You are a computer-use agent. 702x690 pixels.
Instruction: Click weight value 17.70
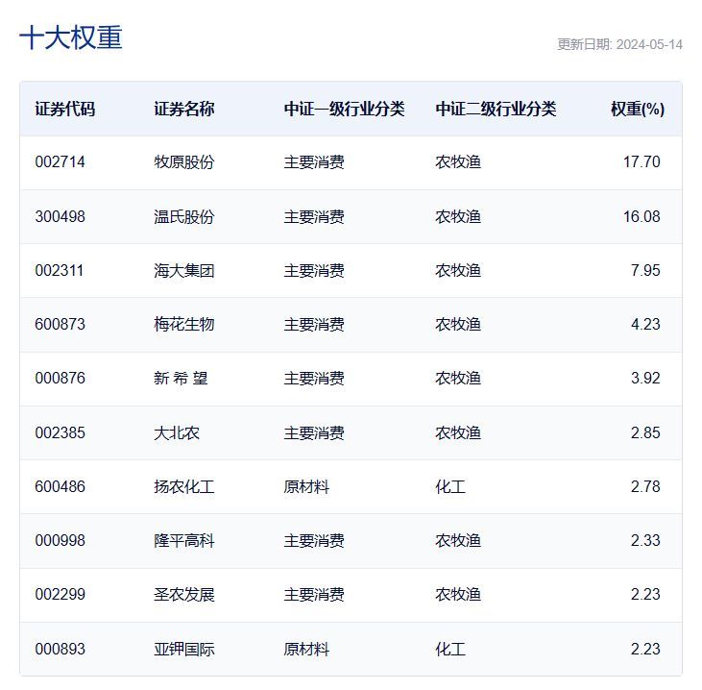pos(641,161)
